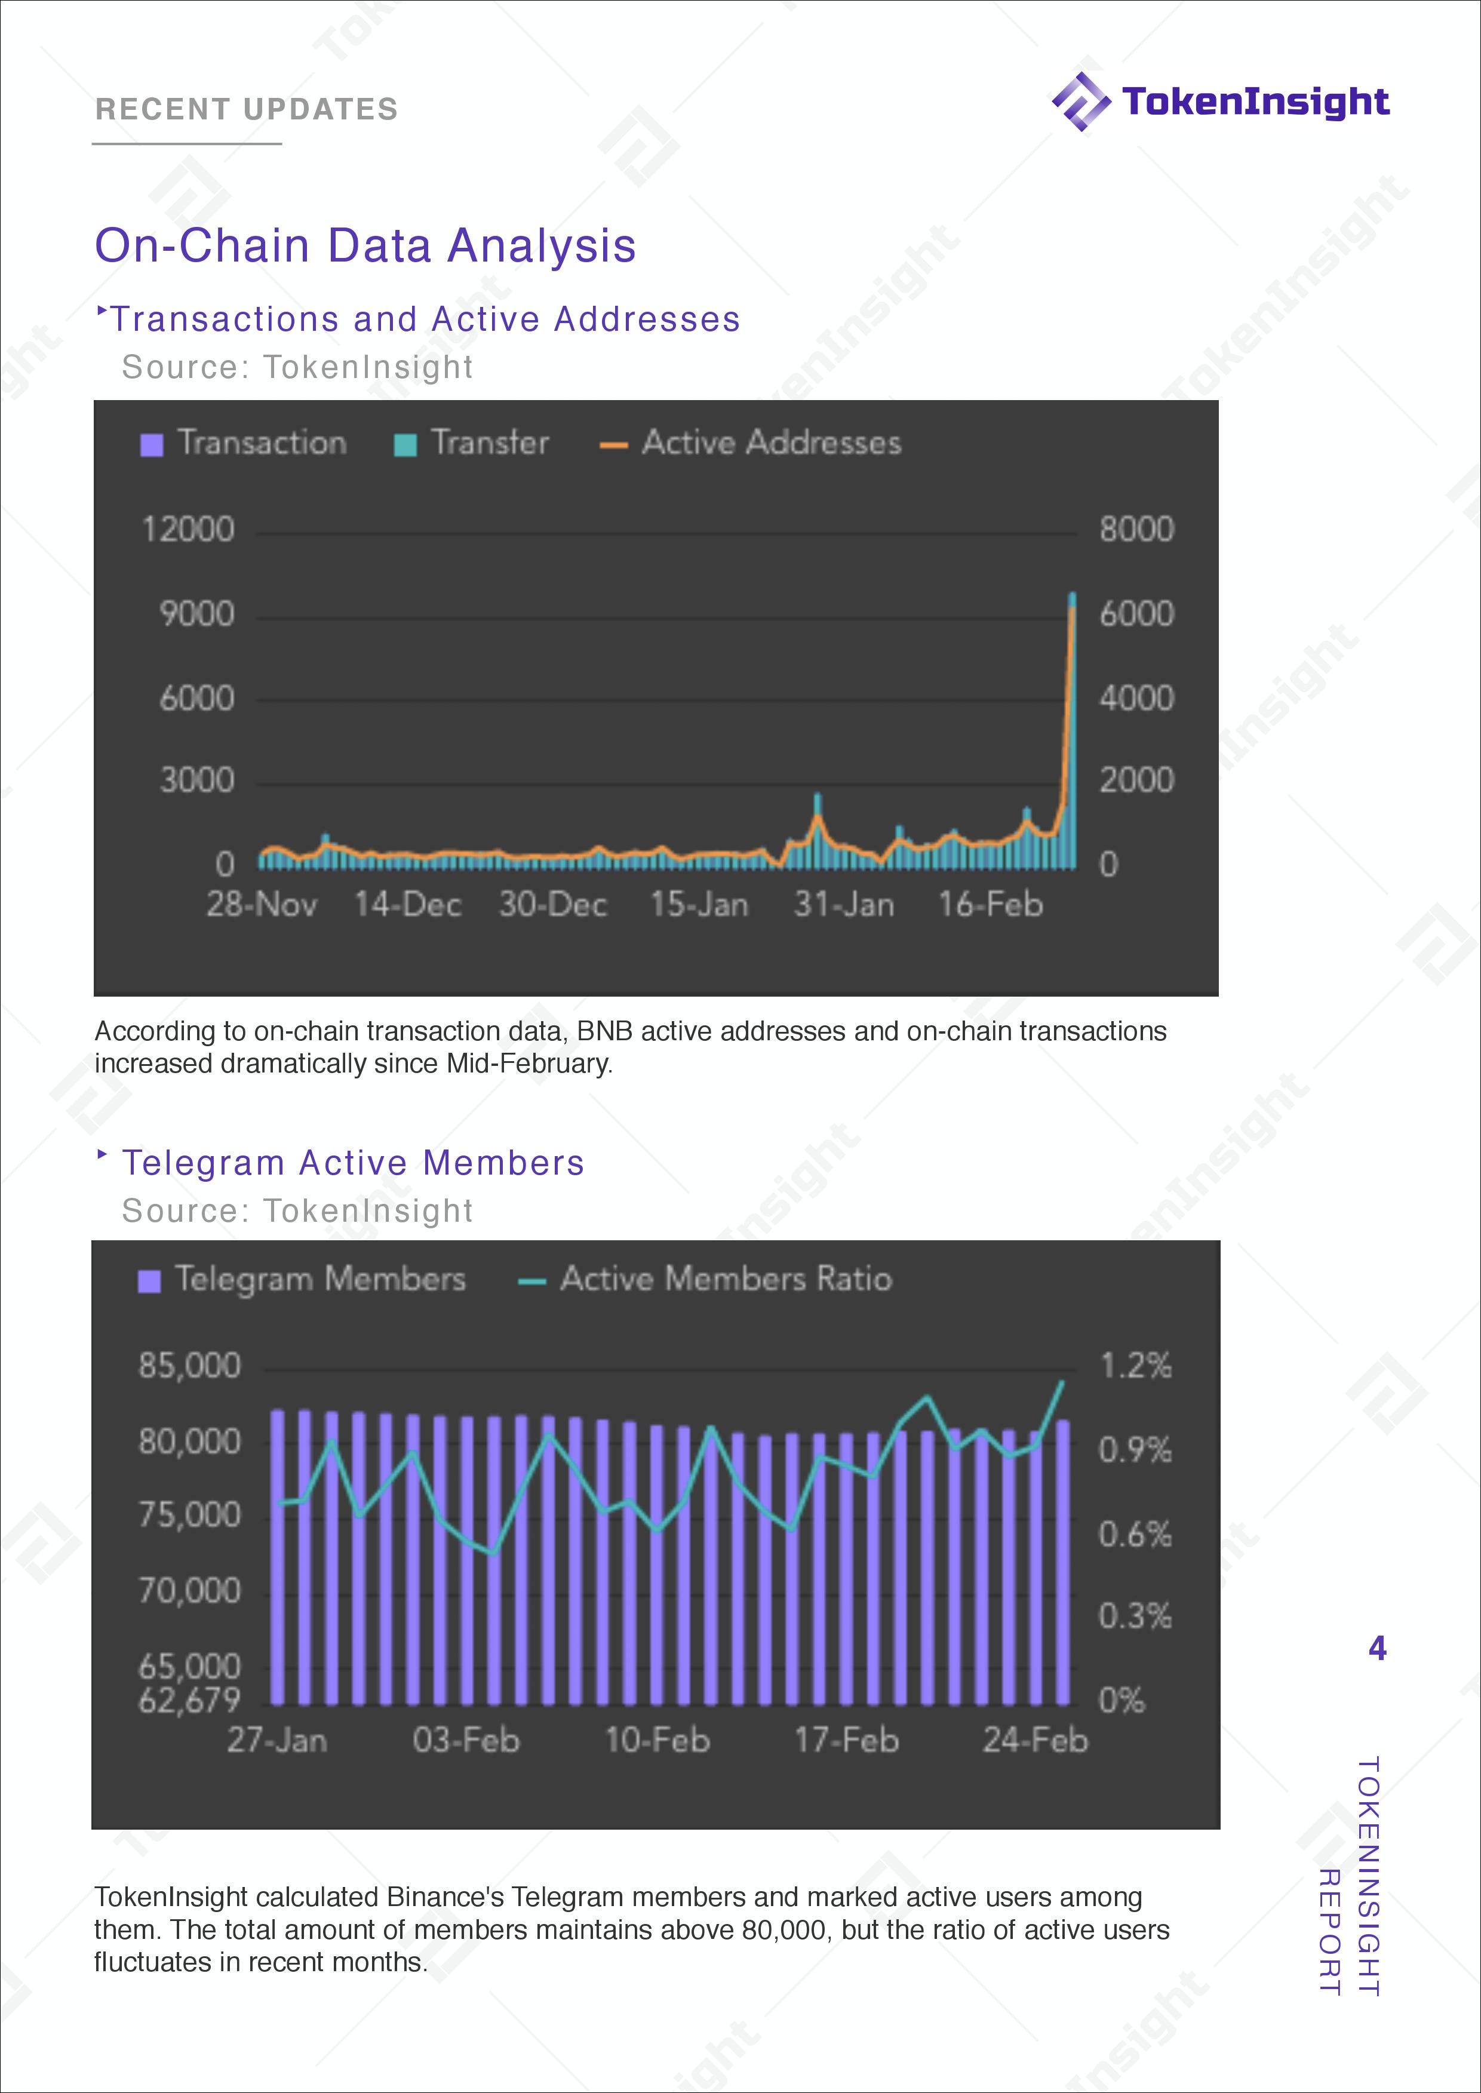Click the 'Source: TokenInsight' label above the Telegram chart
Image resolution: width=1481 pixels, height=2093 pixels.
pyautogui.click(x=297, y=1210)
